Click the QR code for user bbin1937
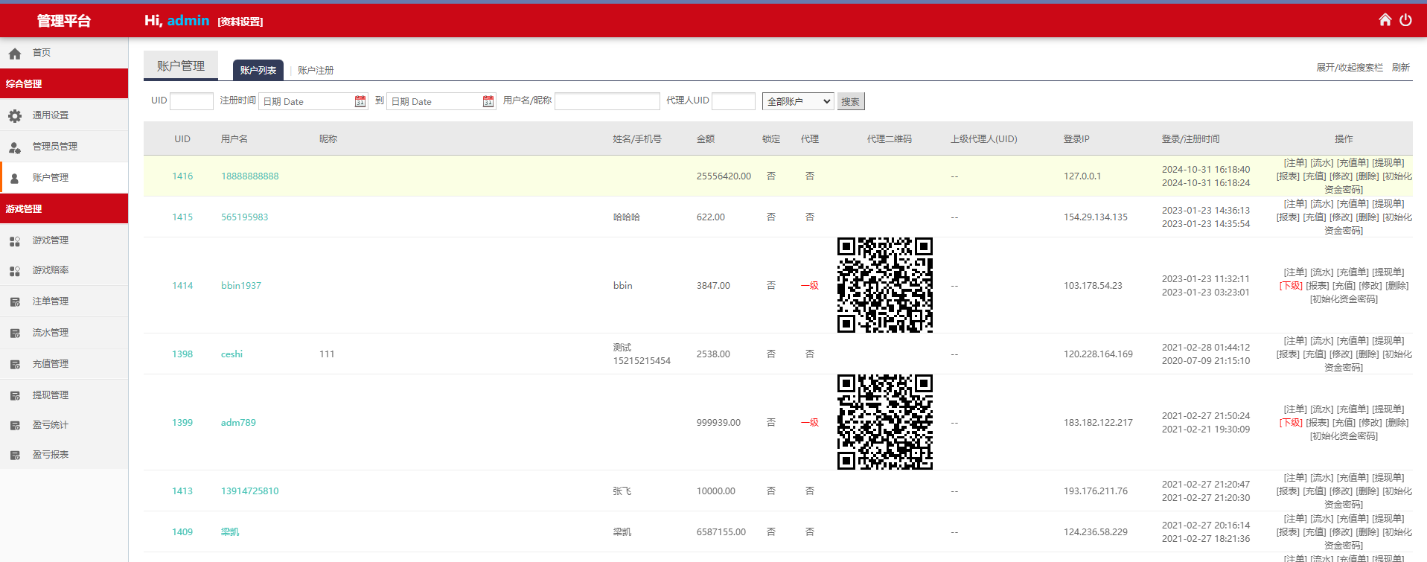 tap(884, 285)
